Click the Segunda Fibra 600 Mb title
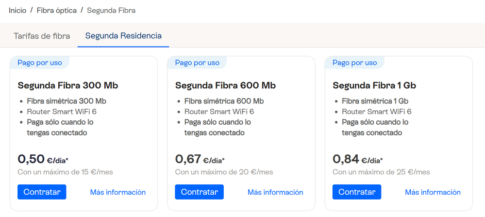 225,86
